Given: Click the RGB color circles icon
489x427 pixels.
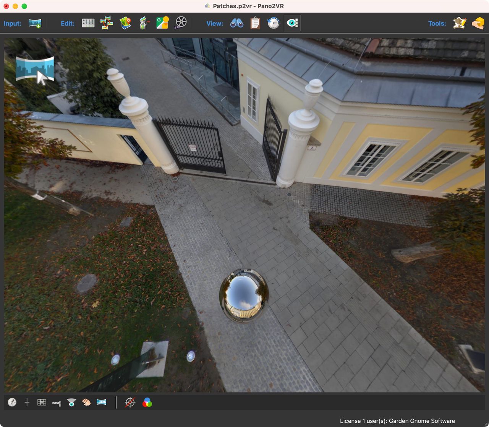Looking at the screenshot, I should (x=147, y=403).
